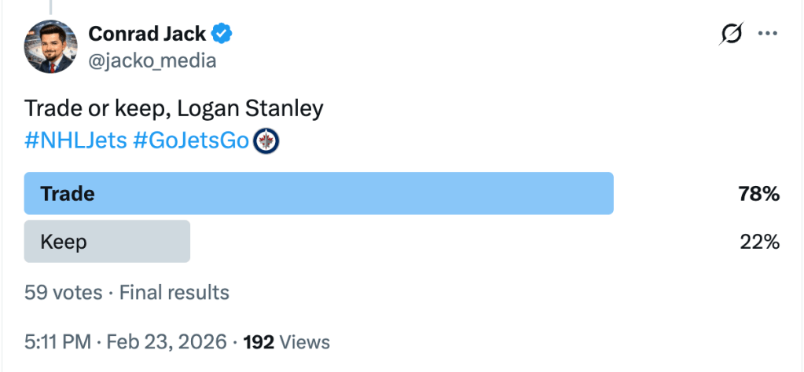Select the tweet text about Logan Stanley
Screen dimensions: 804x372
tap(174, 108)
